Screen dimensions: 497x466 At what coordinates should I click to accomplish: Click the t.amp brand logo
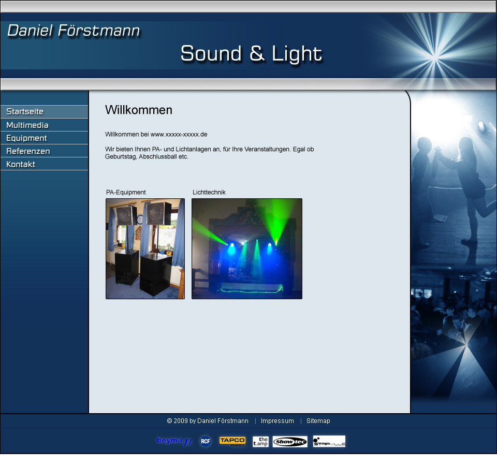[x=260, y=441]
